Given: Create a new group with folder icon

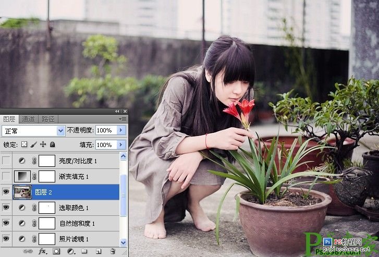Looking at the screenshot, I should [x=84, y=251].
